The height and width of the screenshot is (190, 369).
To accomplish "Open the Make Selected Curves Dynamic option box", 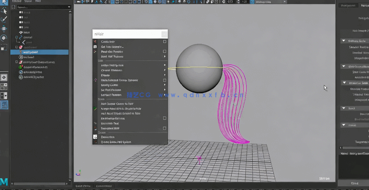I will (165, 80).
